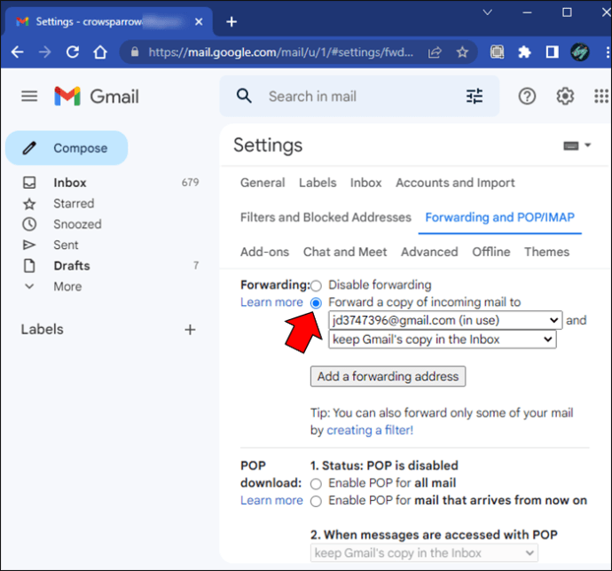
Task: Open the forwarding address dropdown
Action: coord(445,320)
